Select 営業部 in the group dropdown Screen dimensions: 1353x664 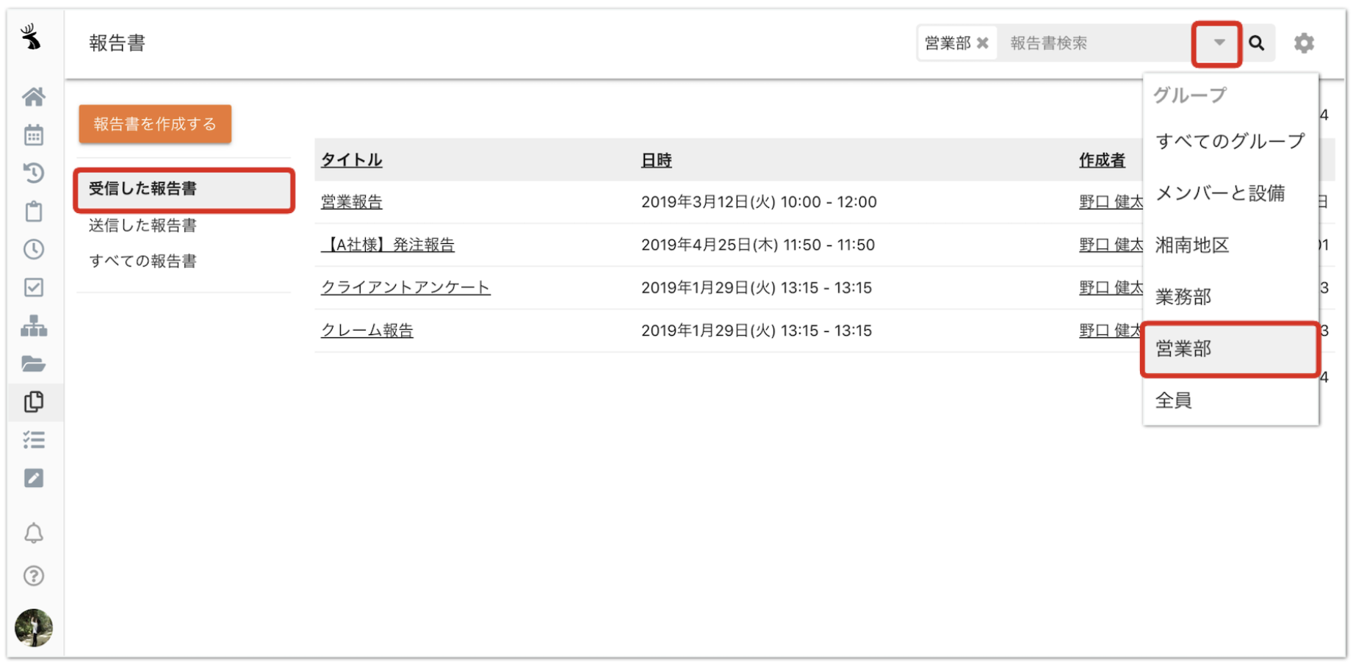click(x=1183, y=349)
